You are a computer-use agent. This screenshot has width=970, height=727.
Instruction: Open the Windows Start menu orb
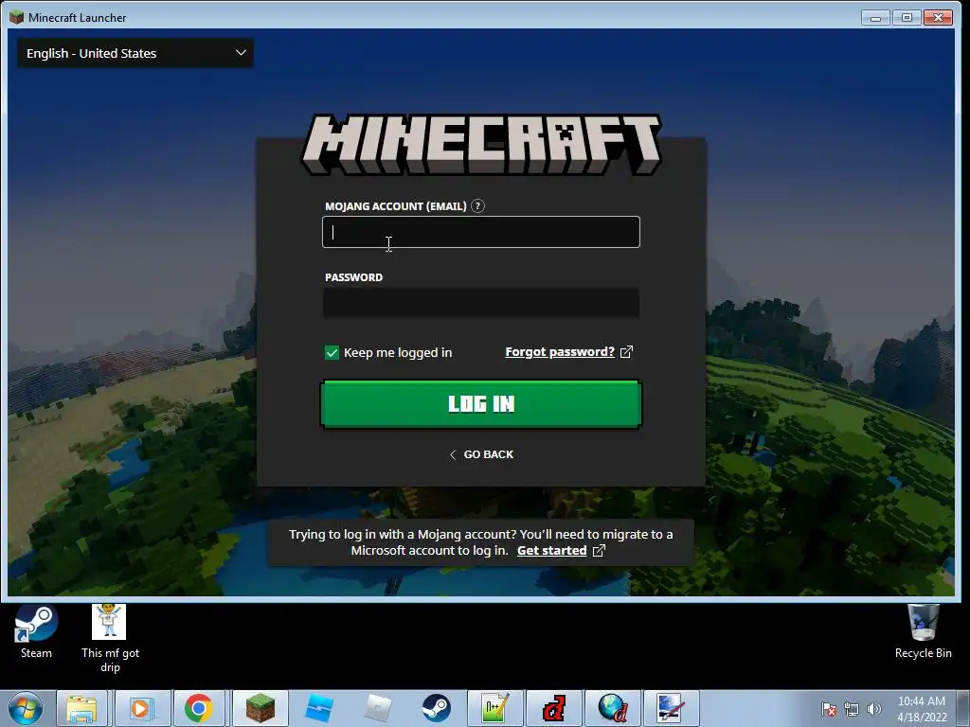tap(26, 708)
